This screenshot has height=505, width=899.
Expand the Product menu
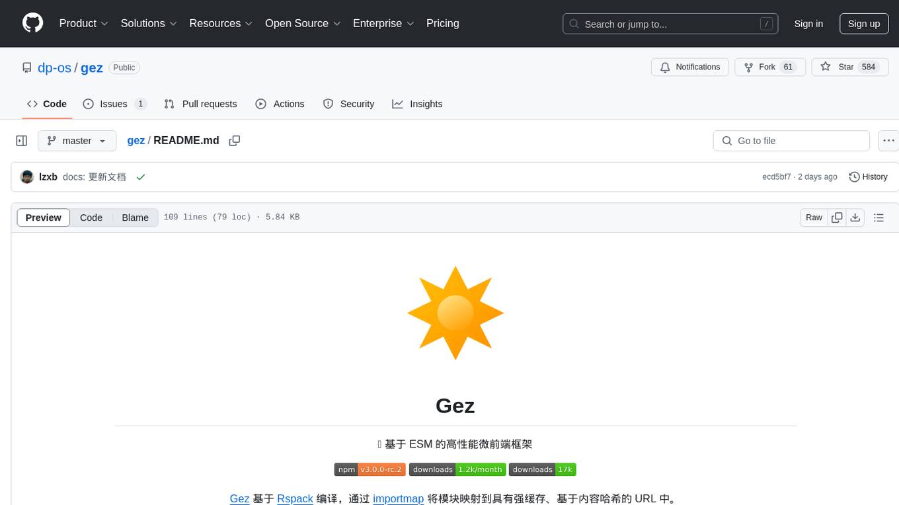click(84, 23)
